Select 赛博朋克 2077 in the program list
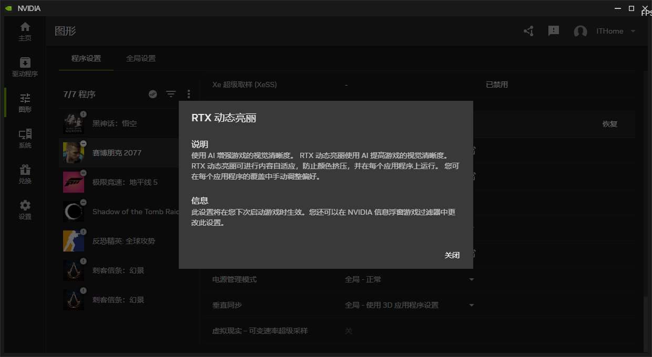 pyautogui.click(x=117, y=152)
